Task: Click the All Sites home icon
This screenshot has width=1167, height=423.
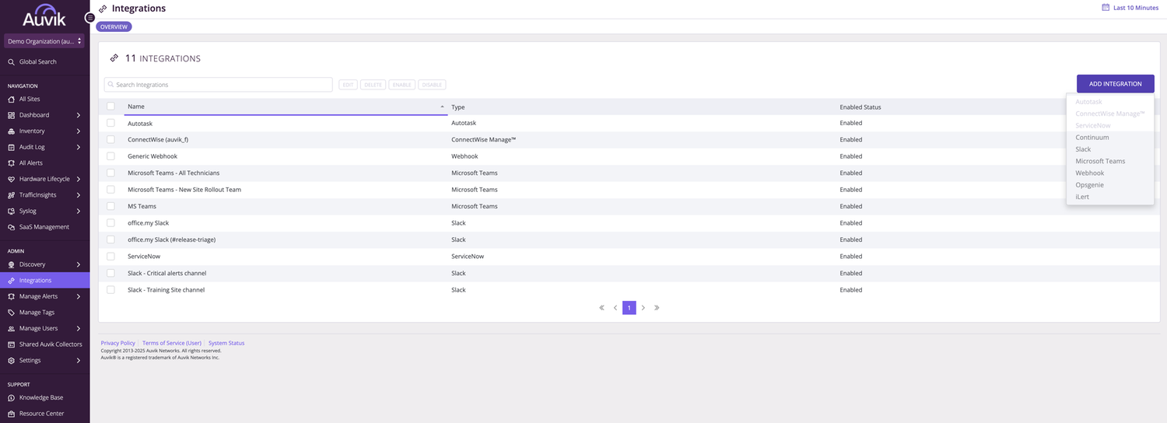Action: tap(11, 100)
